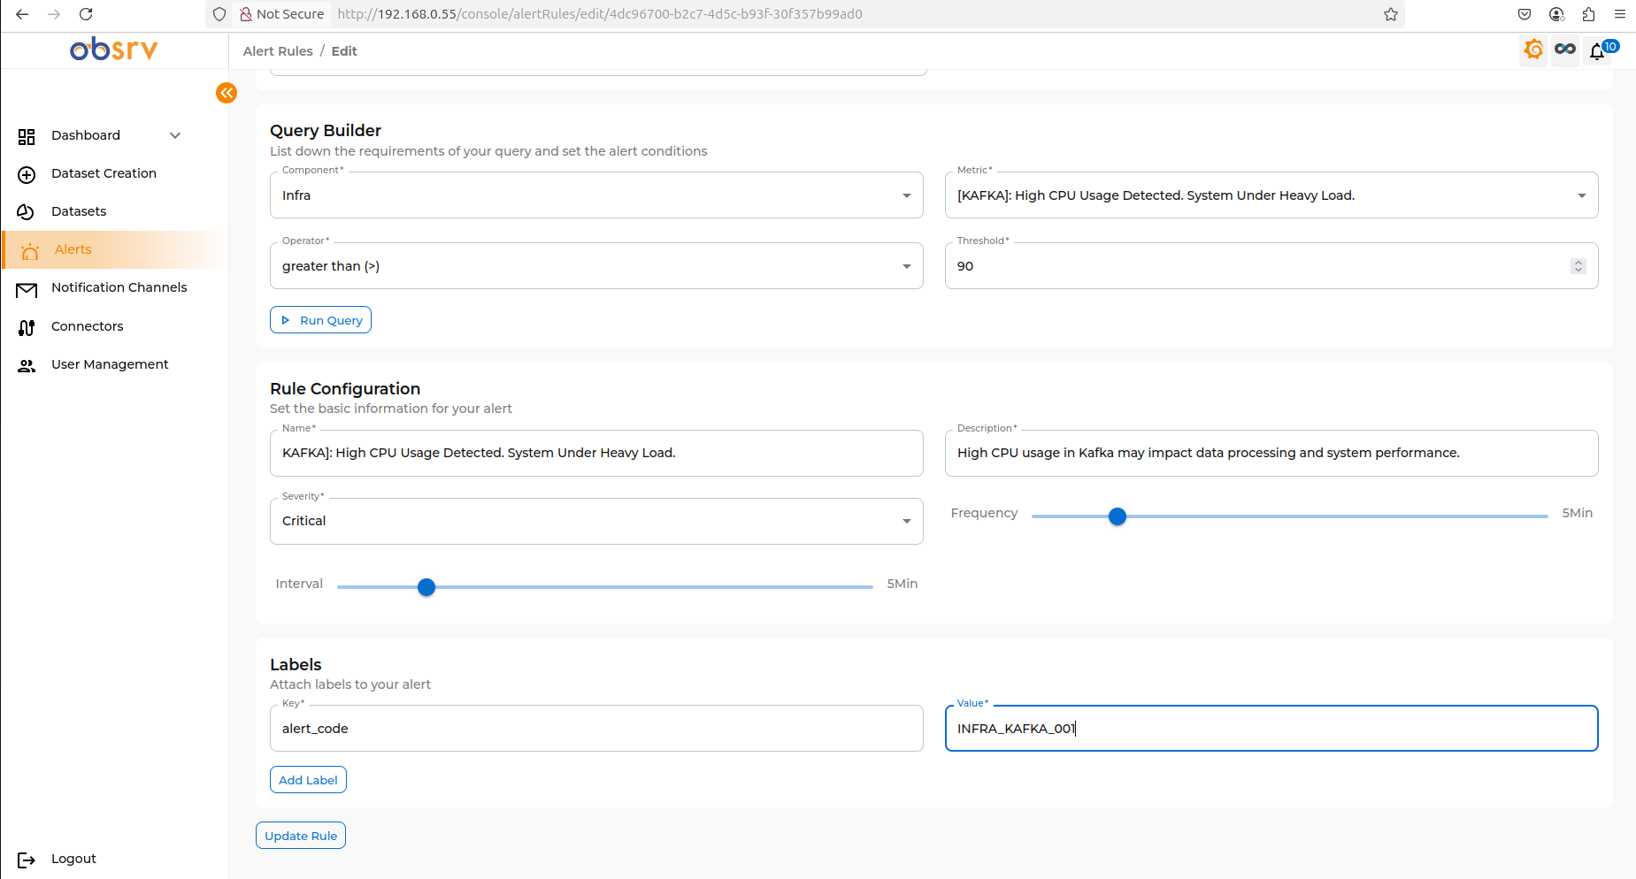Open Dashboard in the sidebar

[86, 135]
